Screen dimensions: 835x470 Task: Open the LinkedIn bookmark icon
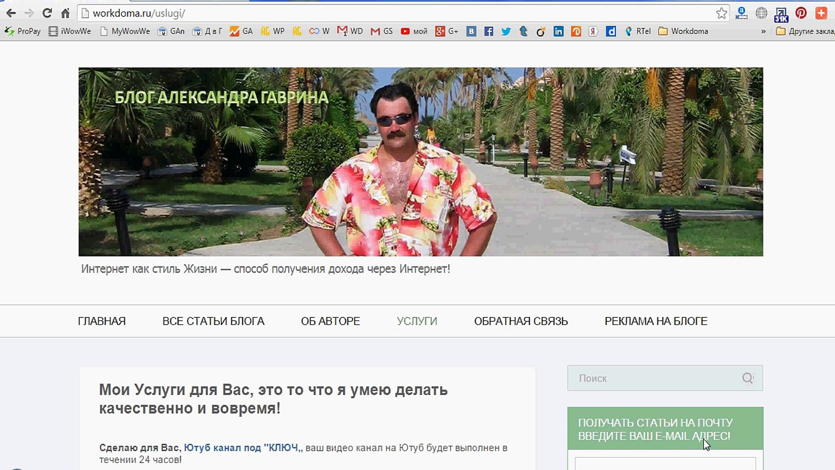(558, 31)
